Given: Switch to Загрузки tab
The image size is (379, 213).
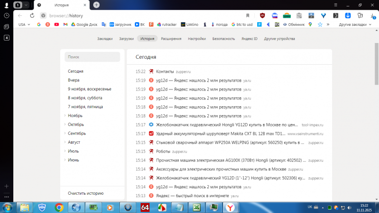Looking at the screenshot, I should pyautogui.click(x=126, y=39).
